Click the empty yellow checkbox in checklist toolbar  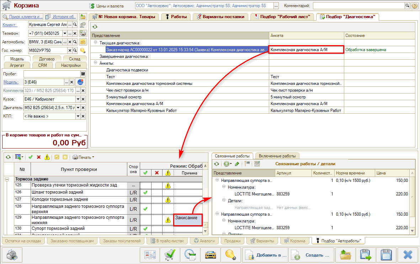pos(65,157)
